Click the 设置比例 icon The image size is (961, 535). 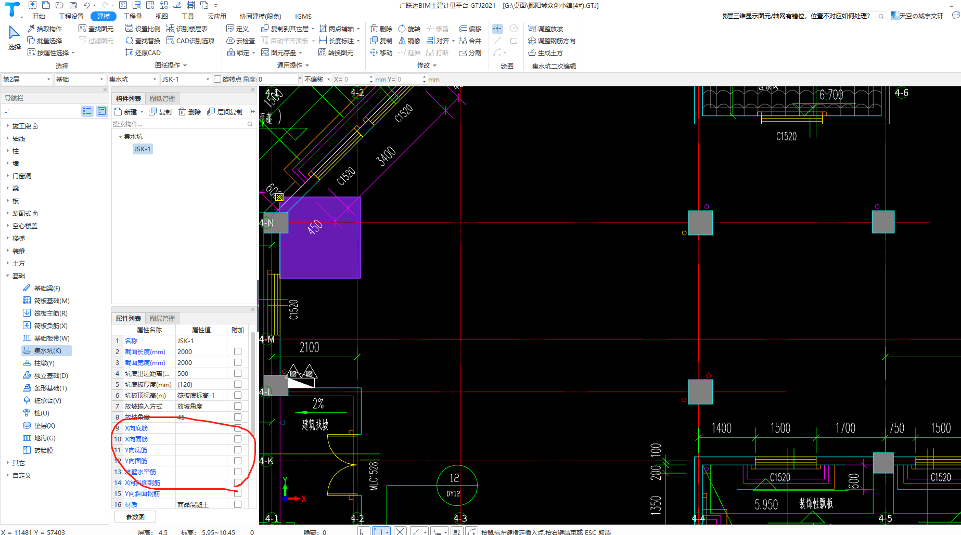[x=130, y=29]
